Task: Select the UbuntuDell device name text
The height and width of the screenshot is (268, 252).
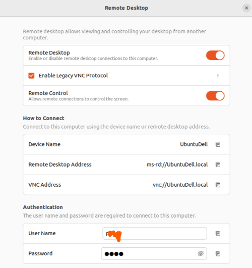Action: (x=194, y=144)
